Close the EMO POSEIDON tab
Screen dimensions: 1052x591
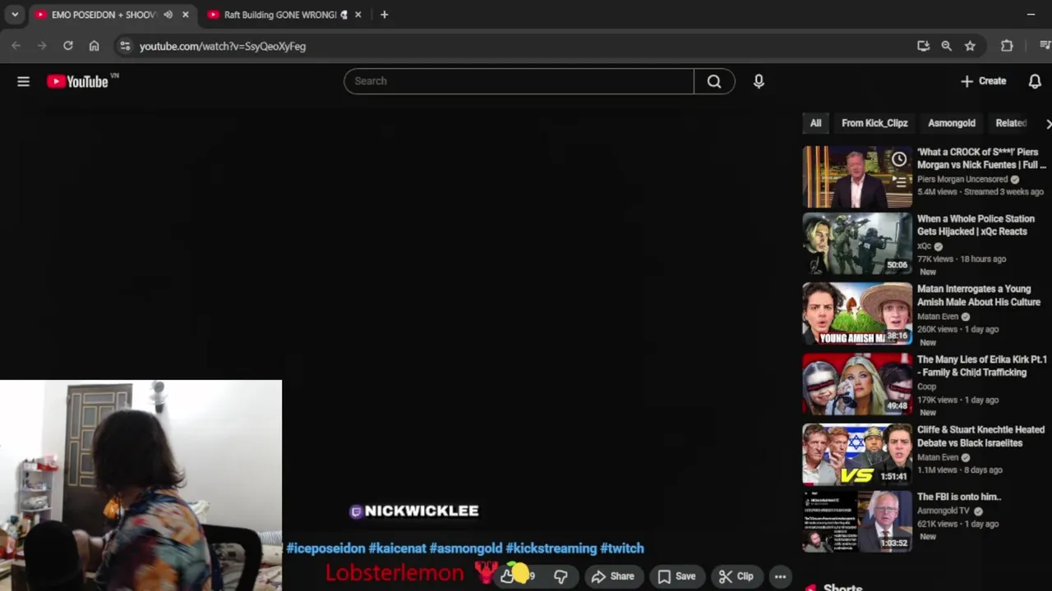185,15
